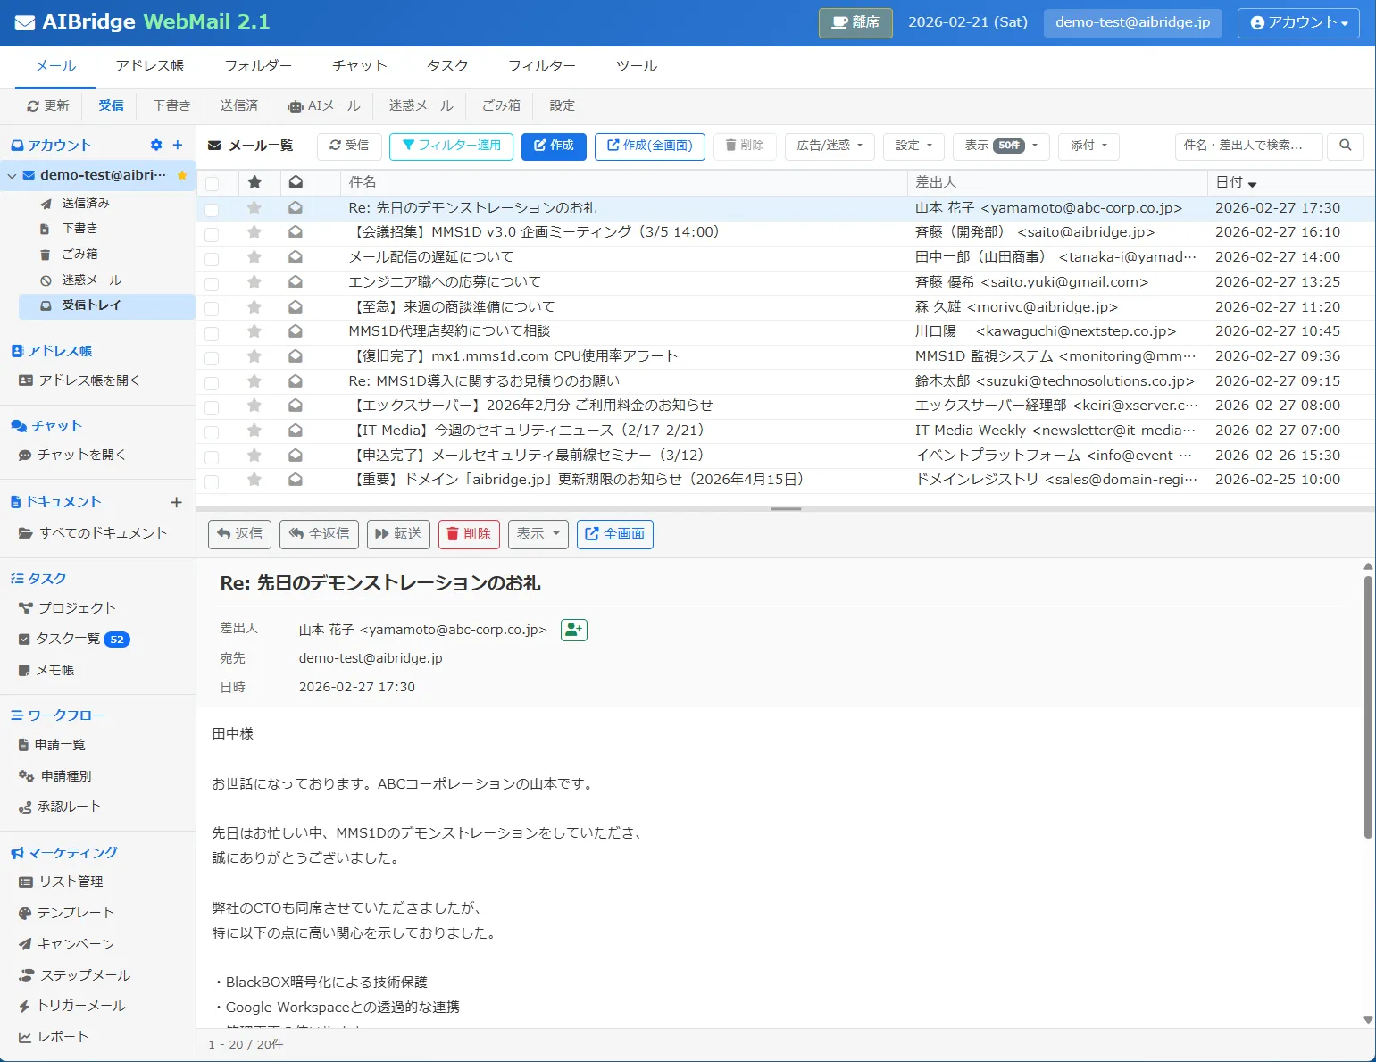Delete the open email with 削除
Viewport: 1376px width, 1062px height.
(468, 534)
